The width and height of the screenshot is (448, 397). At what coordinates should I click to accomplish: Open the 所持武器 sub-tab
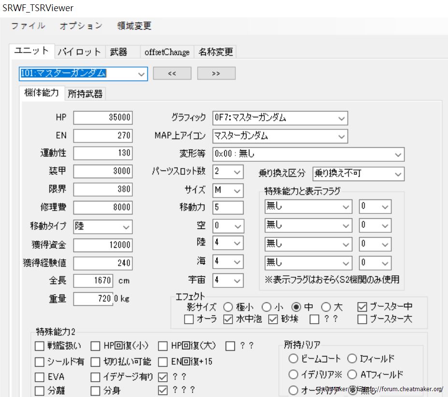[x=85, y=94]
